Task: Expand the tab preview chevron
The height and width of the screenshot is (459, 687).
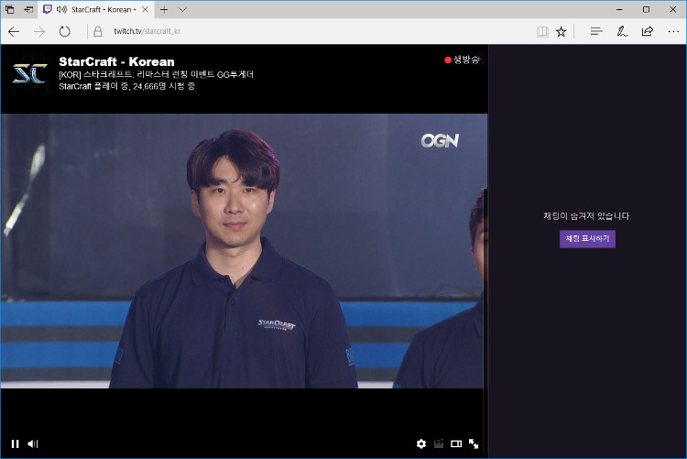Action: (x=182, y=10)
